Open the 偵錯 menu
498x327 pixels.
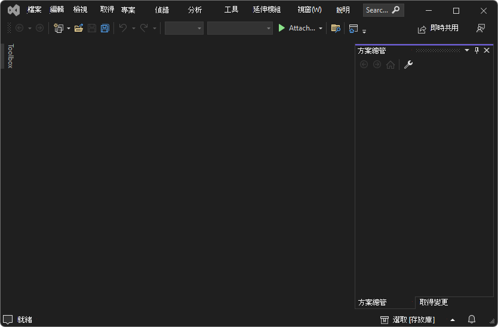162,10
